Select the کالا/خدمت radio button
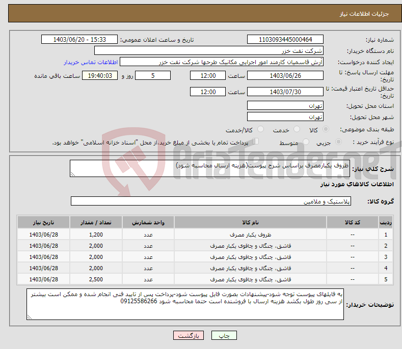402x349 pixels. (260, 129)
